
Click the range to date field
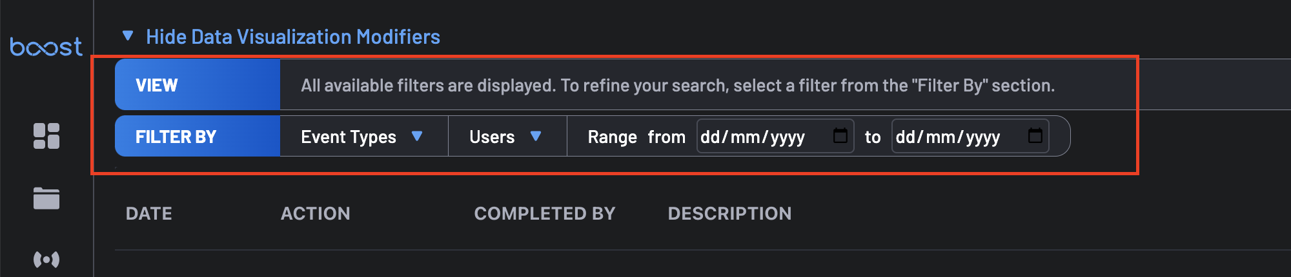click(970, 136)
